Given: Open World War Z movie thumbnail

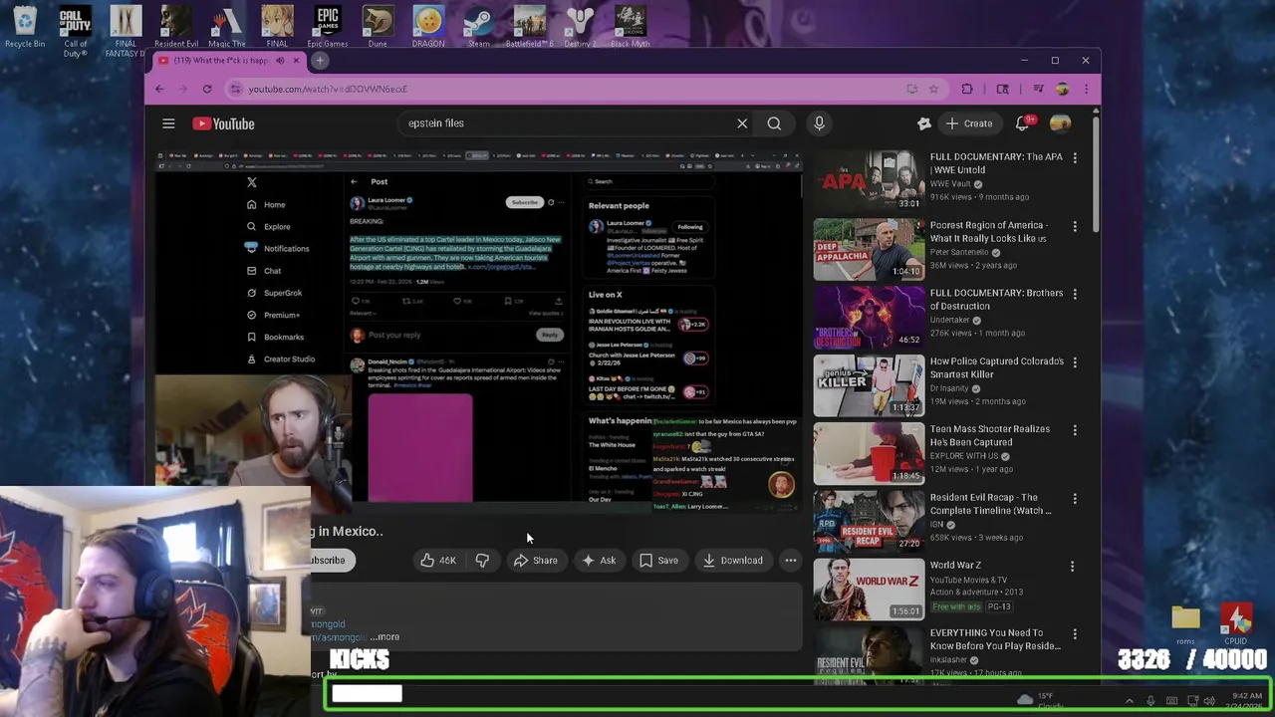Looking at the screenshot, I should 869,589.
